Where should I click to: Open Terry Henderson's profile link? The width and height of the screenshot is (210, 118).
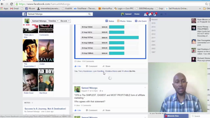pos(85,71)
